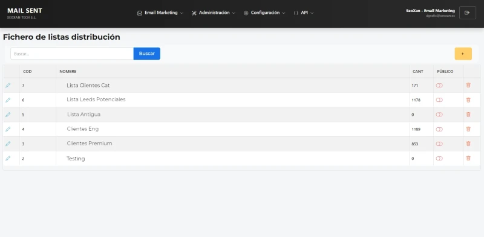Expand the Administración dropdown chevron
Viewport: 484px width, 237px height.
[x=234, y=13]
